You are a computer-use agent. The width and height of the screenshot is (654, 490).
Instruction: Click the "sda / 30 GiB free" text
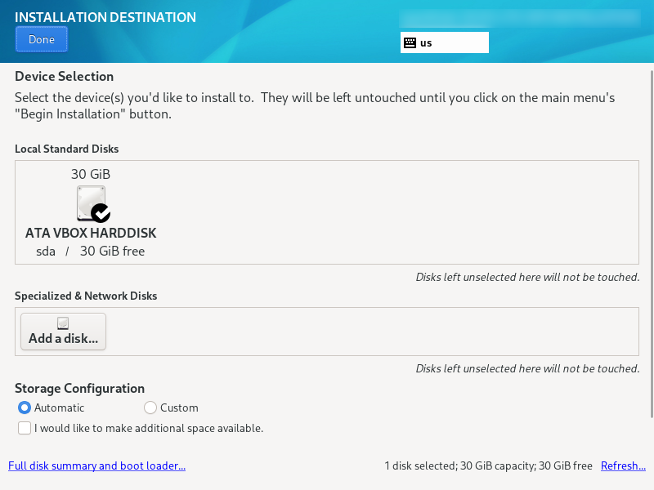pyautogui.click(x=91, y=252)
